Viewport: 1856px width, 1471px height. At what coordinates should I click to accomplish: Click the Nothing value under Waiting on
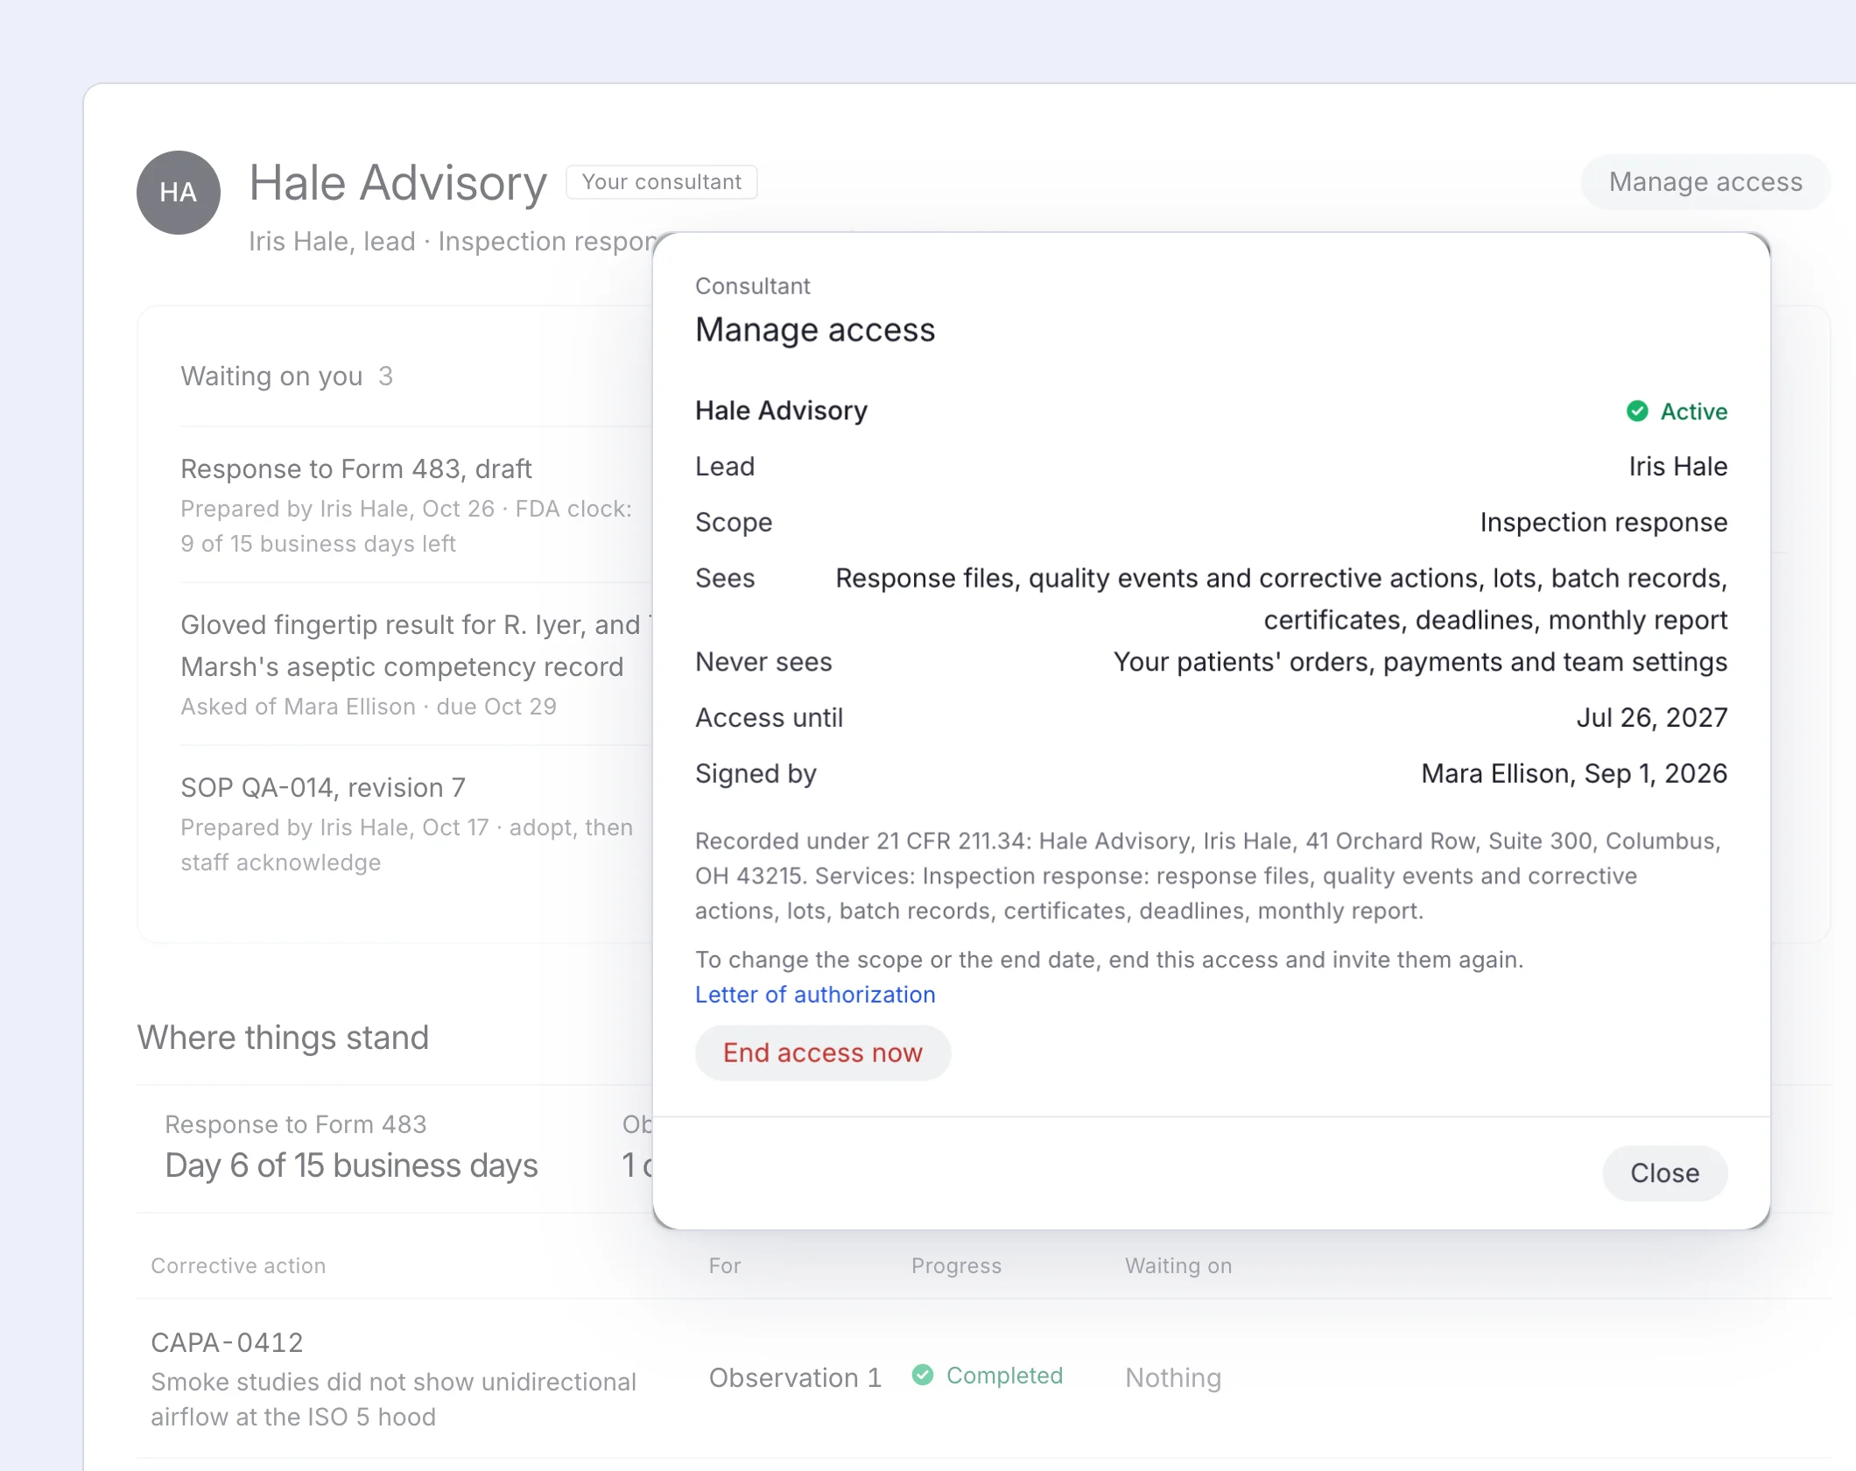click(1173, 1378)
